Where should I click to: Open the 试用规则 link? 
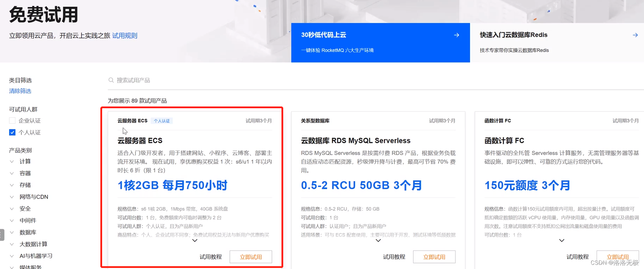[125, 36]
